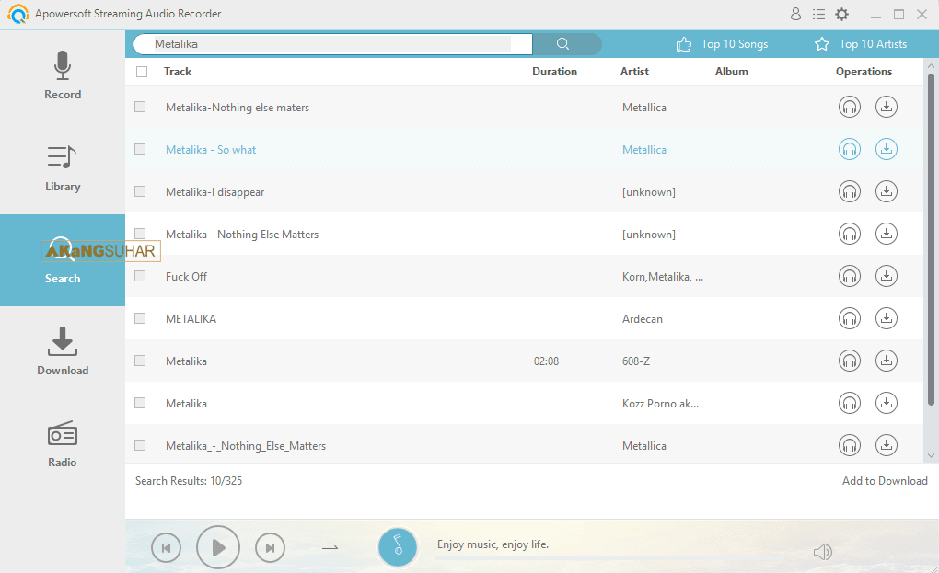Listen to Metalika-I disappear
Viewport: 939px width, 573px height.
pos(849,191)
